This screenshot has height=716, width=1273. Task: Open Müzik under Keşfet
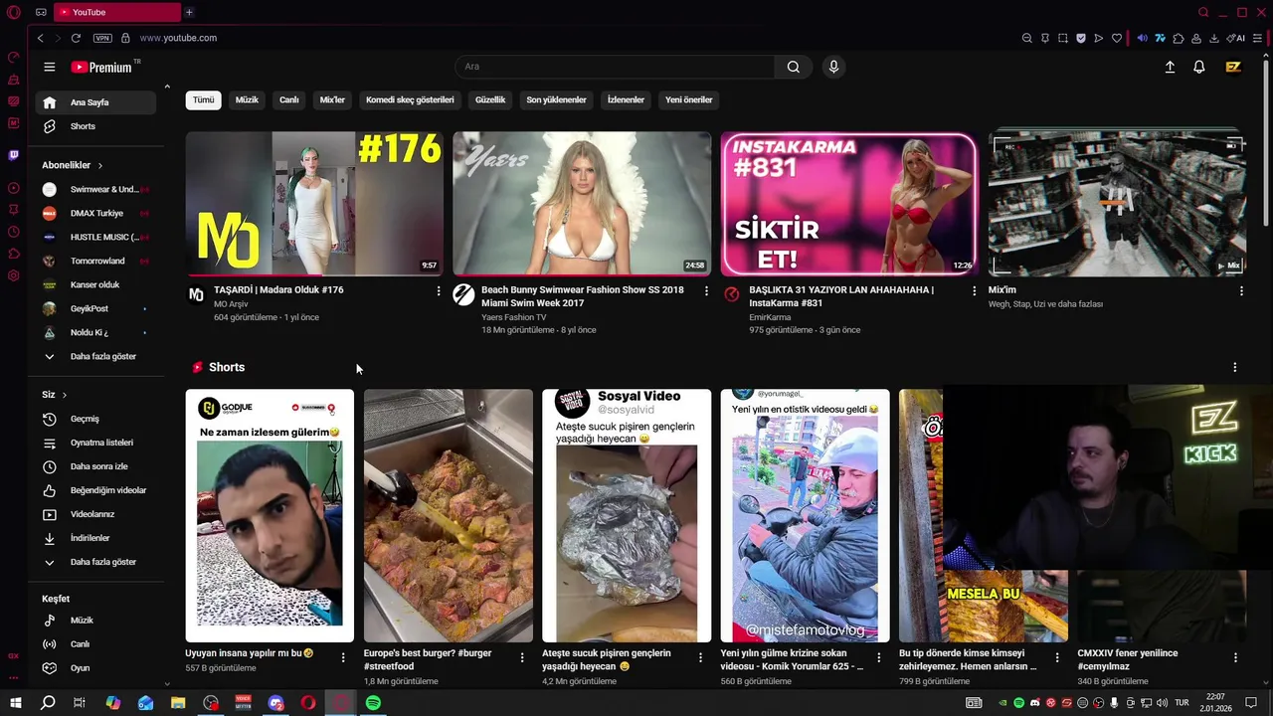[x=95, y=621]
